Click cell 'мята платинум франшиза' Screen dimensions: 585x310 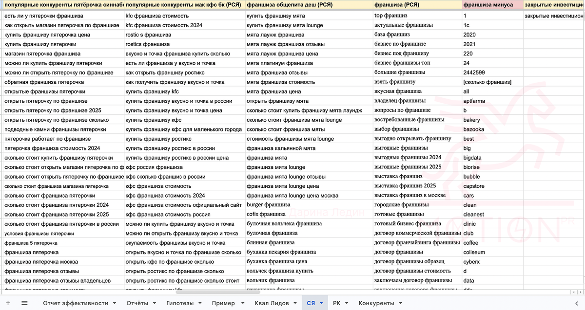(308, 63)
